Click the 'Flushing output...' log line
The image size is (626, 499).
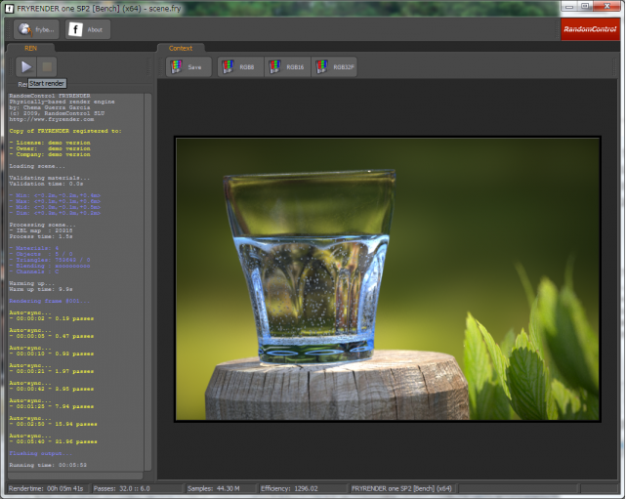(x=41, y=453)
